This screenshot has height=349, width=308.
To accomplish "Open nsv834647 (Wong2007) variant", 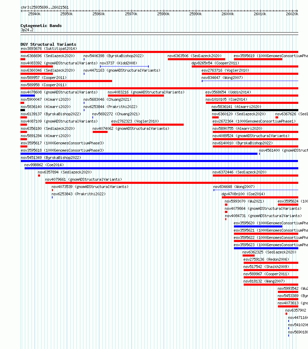I will pyautogui.click(x=222, y=78).
